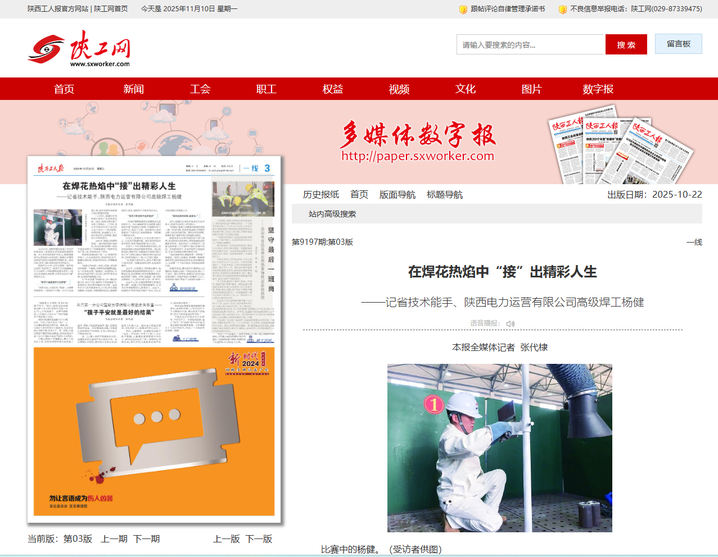Go to 新闻 in the red navigation bar
Viewport: 718px width, 557px height.
133,89
